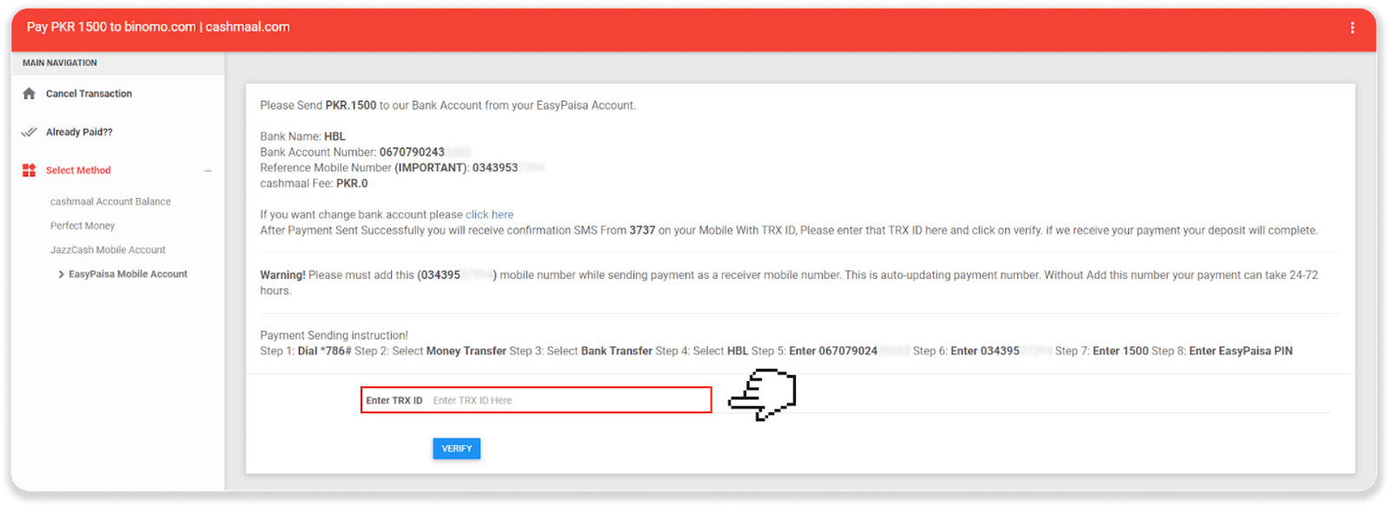The image size is (1390, 507).
Task: Choose JazzCash Mobile Account method
Action: 108,250
